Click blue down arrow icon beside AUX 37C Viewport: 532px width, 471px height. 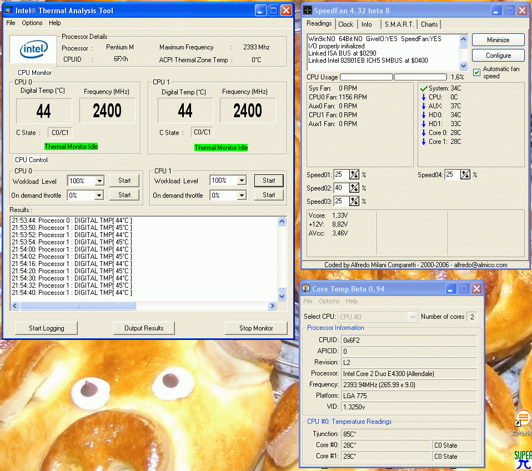pyautogui.click(x=423, y=106)
